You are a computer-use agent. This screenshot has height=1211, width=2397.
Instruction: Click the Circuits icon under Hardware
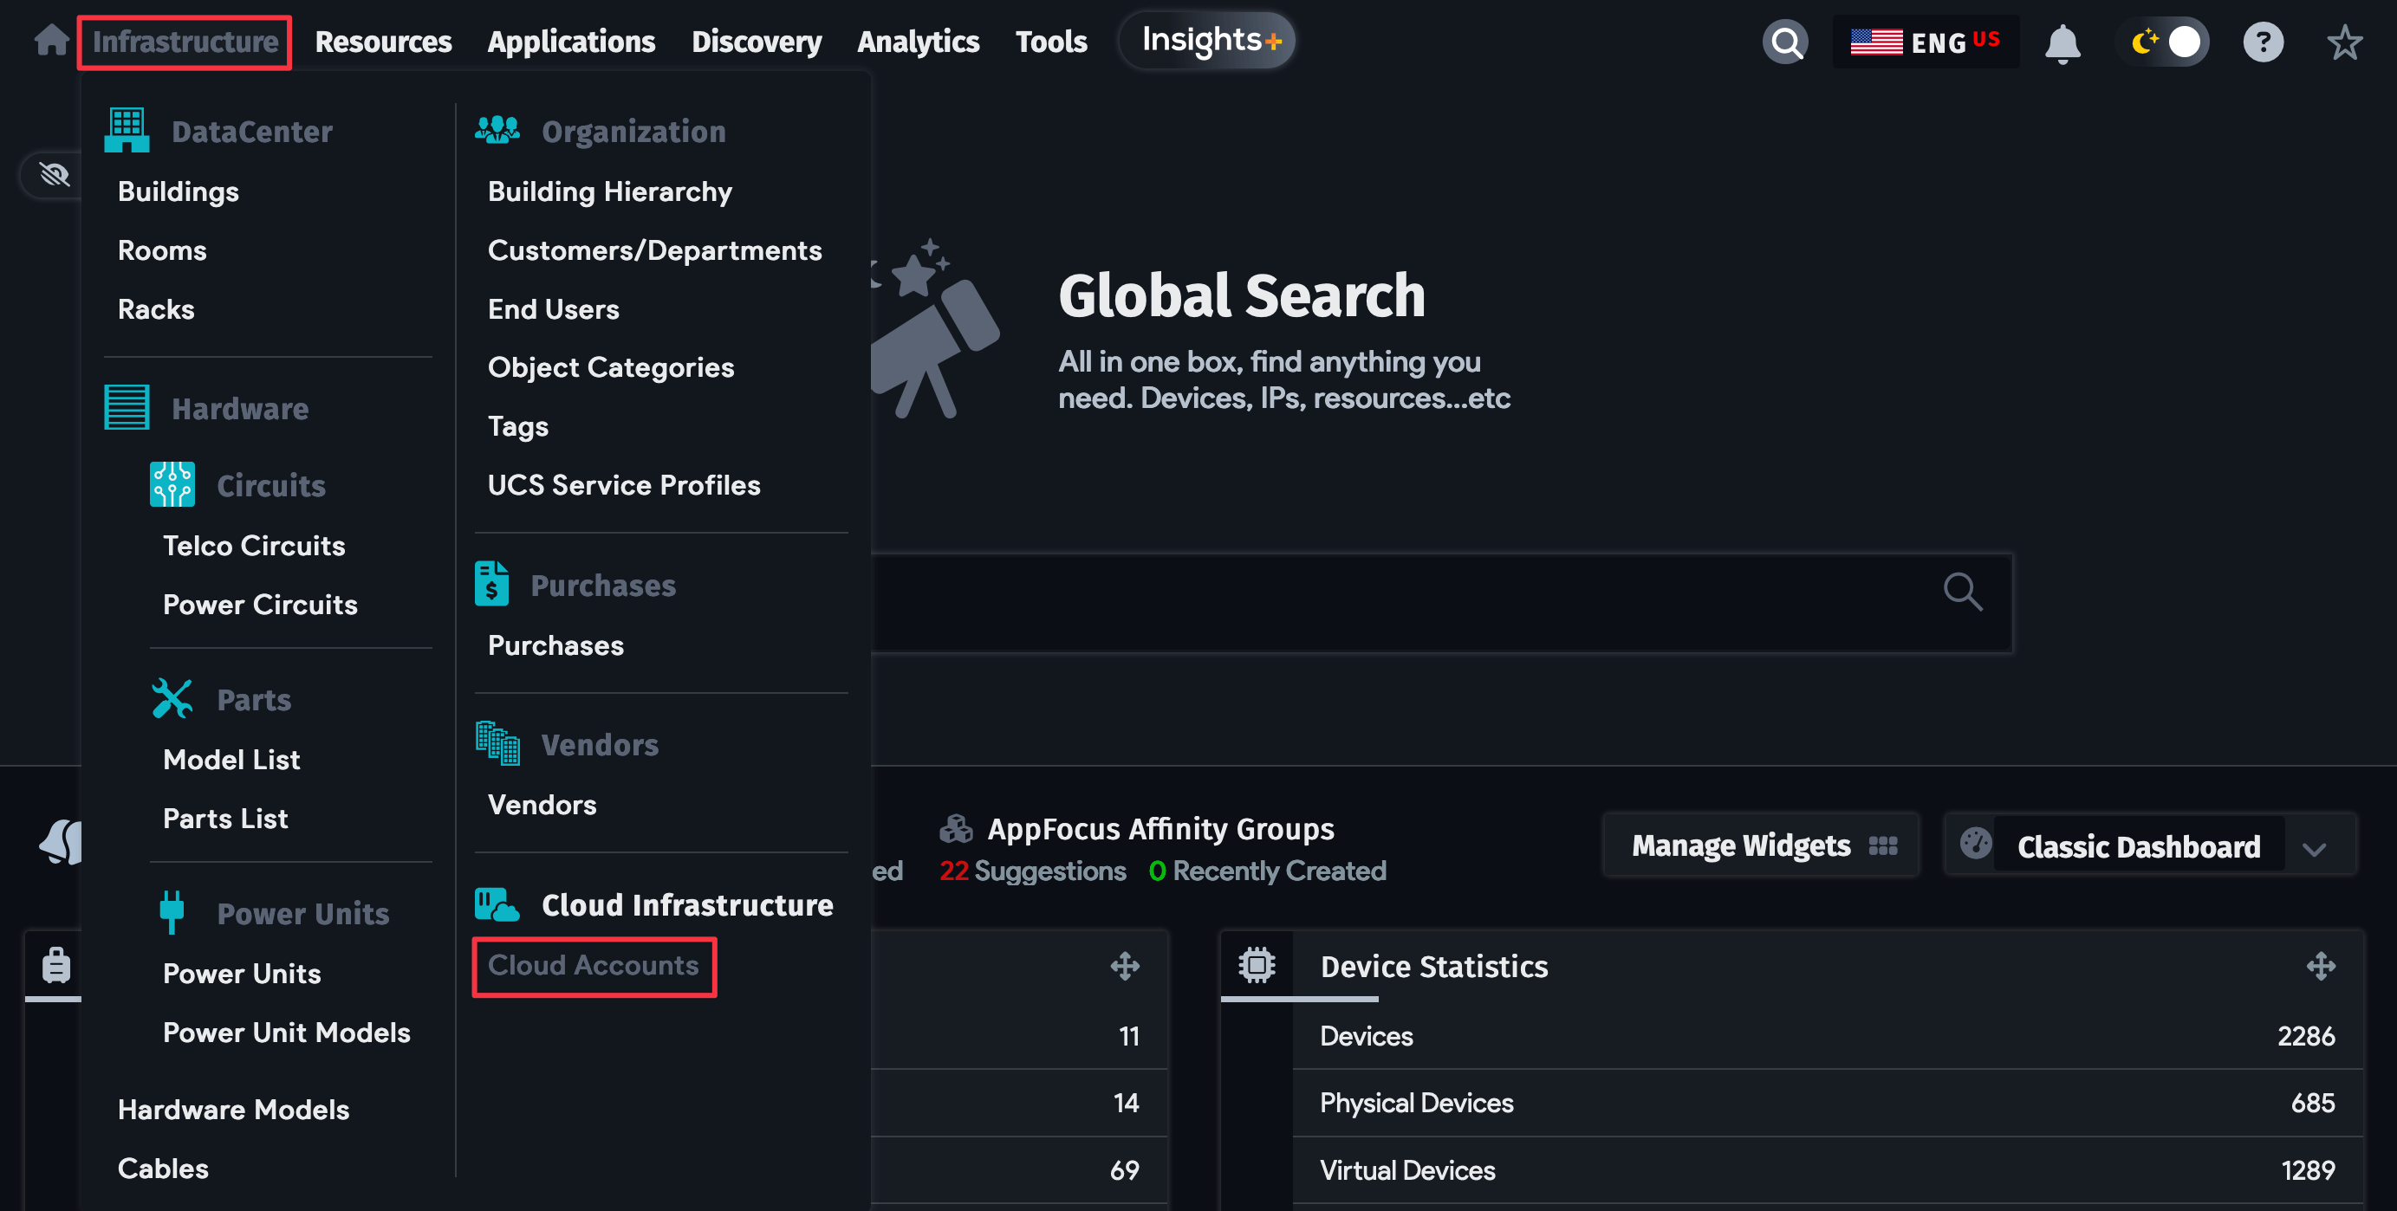[x=172, y=483]
